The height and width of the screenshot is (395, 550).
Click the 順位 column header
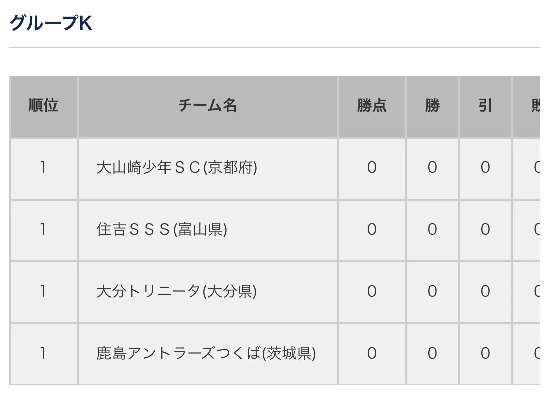coord(43,106)
